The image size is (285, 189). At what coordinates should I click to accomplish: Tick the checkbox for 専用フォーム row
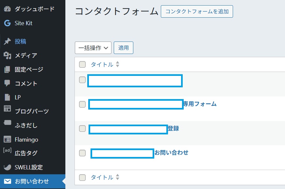[x=82, y=104]
